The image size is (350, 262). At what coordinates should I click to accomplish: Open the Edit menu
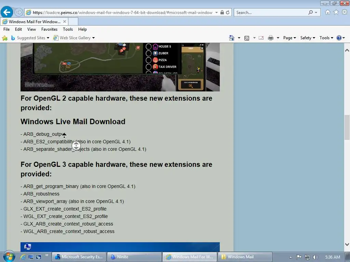[18, 29]
